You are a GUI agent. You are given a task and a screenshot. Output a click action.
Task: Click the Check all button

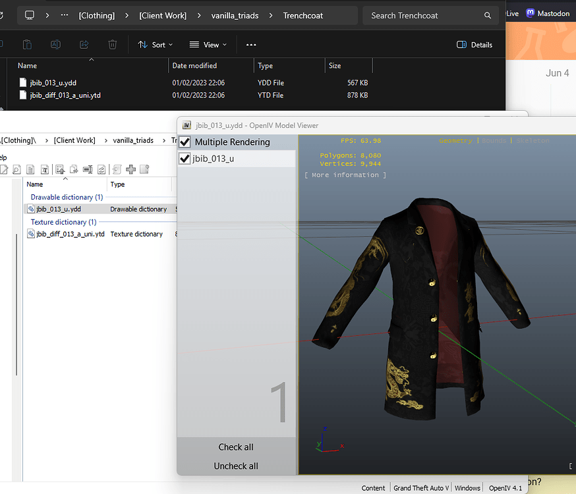[x=235, y=447]
